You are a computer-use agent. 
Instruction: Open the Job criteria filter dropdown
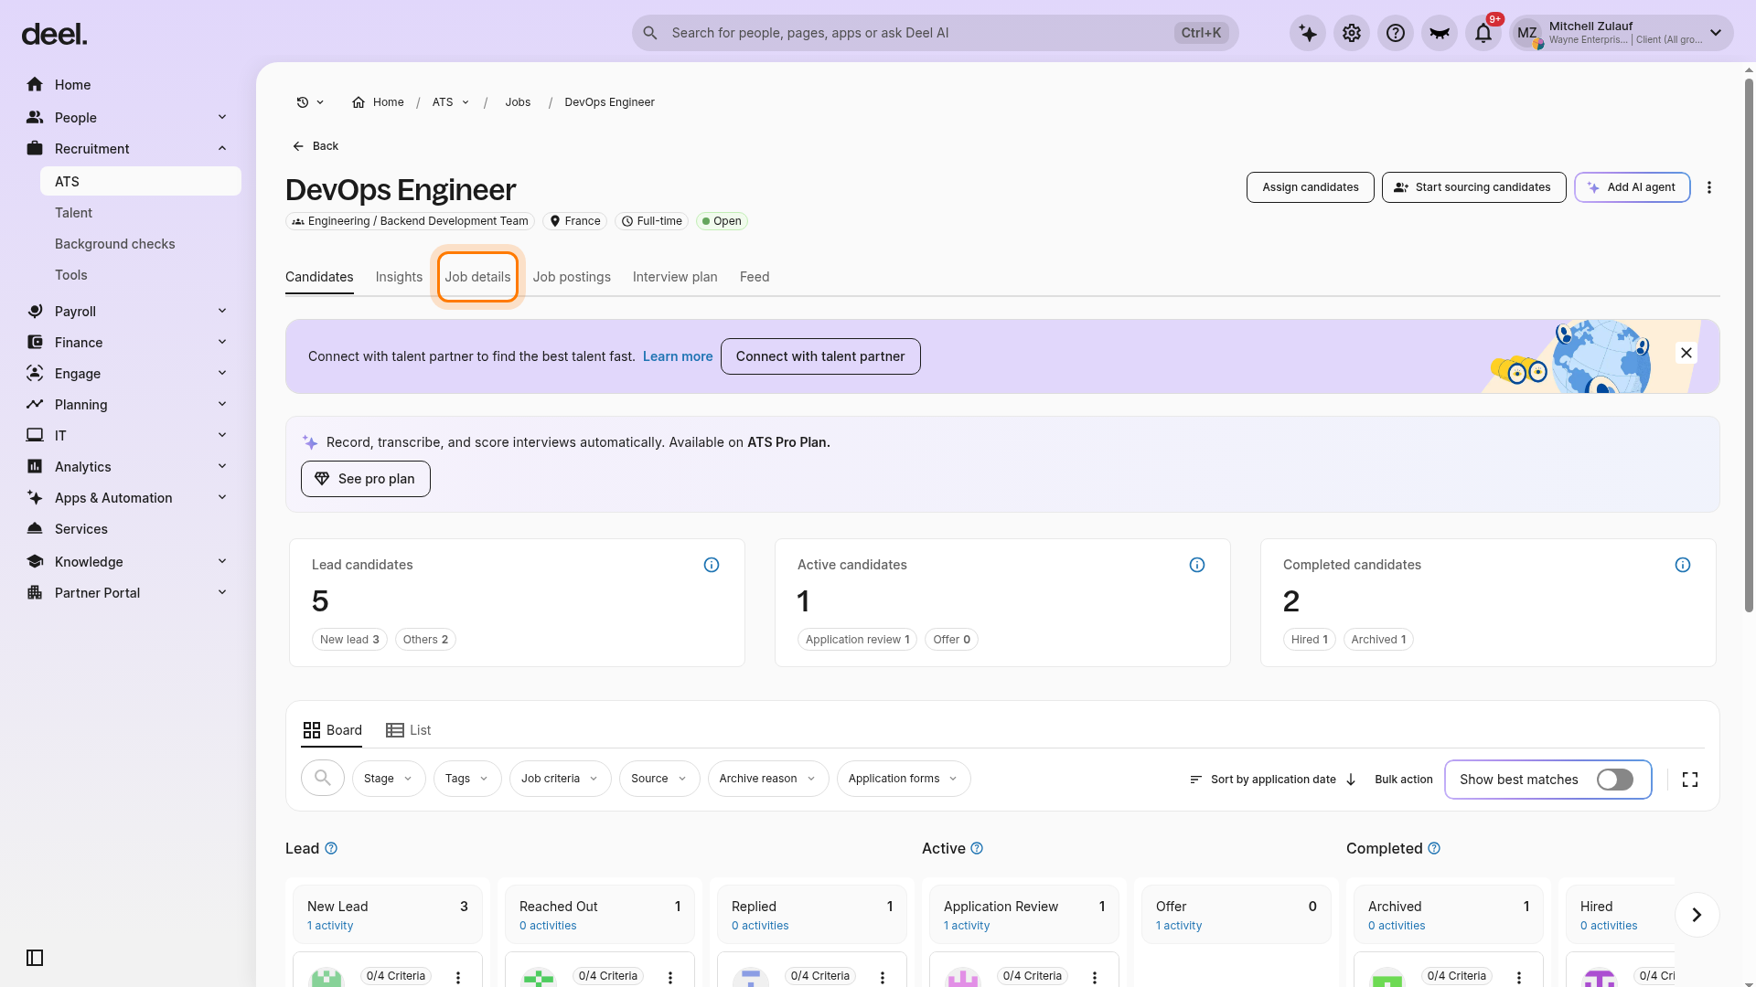560,779
